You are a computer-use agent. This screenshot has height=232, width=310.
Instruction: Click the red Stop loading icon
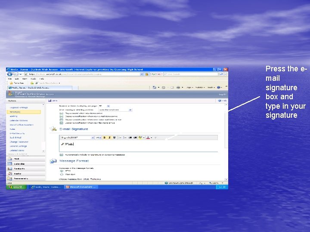[x=159, y=74]
